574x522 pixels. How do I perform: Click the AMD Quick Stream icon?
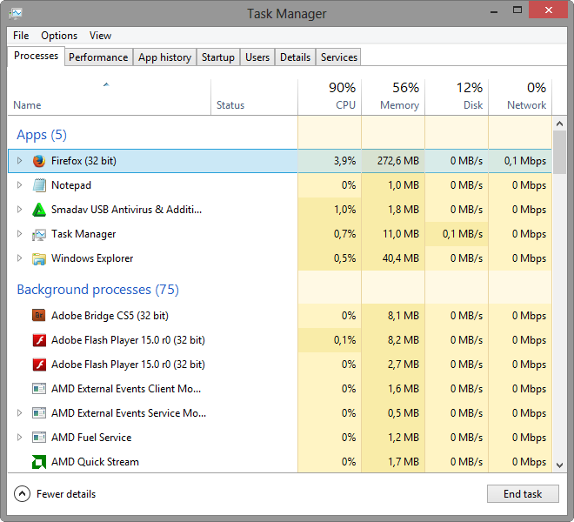tap(39, 462)
